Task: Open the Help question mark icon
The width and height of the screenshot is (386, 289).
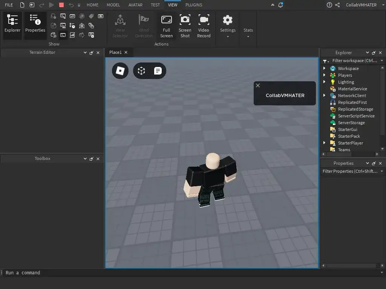Action: tap(329, 5)
